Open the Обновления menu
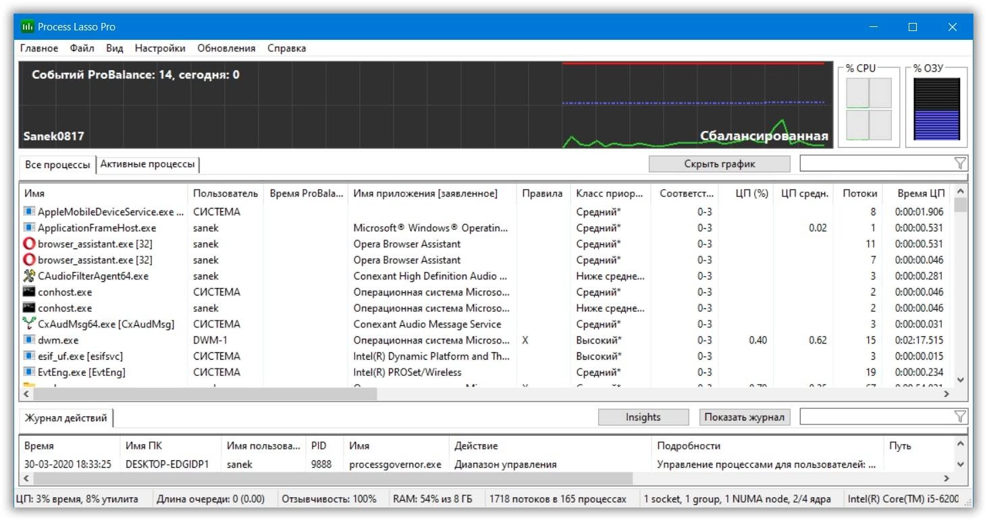This screenshot has width=987, height=521. tap(226, 48)
